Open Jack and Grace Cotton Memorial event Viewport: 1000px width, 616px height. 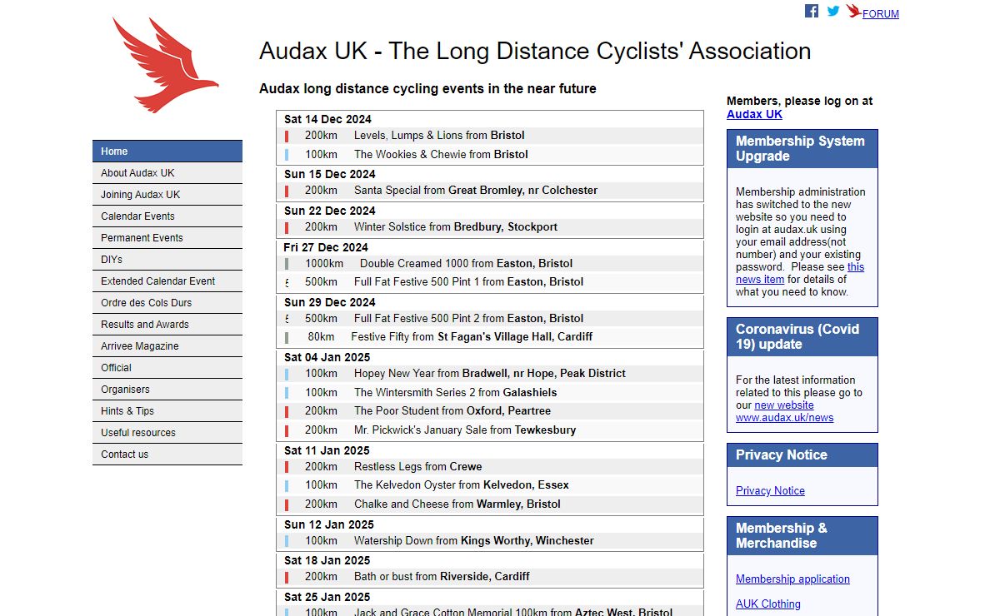[490, 612]
